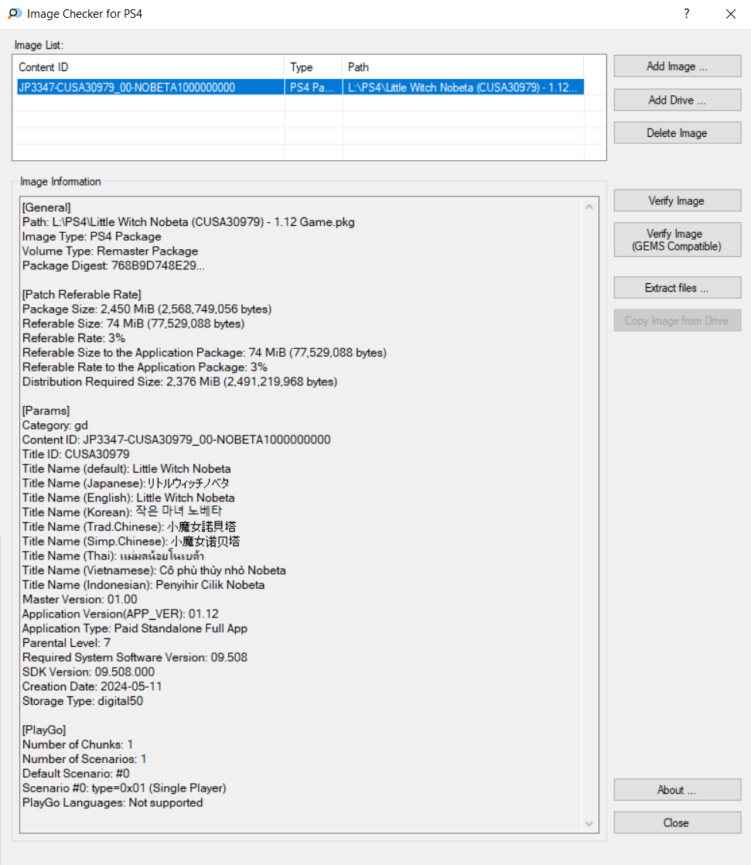Click the Path column header
751x865 pixels.
tap(463, 67)
